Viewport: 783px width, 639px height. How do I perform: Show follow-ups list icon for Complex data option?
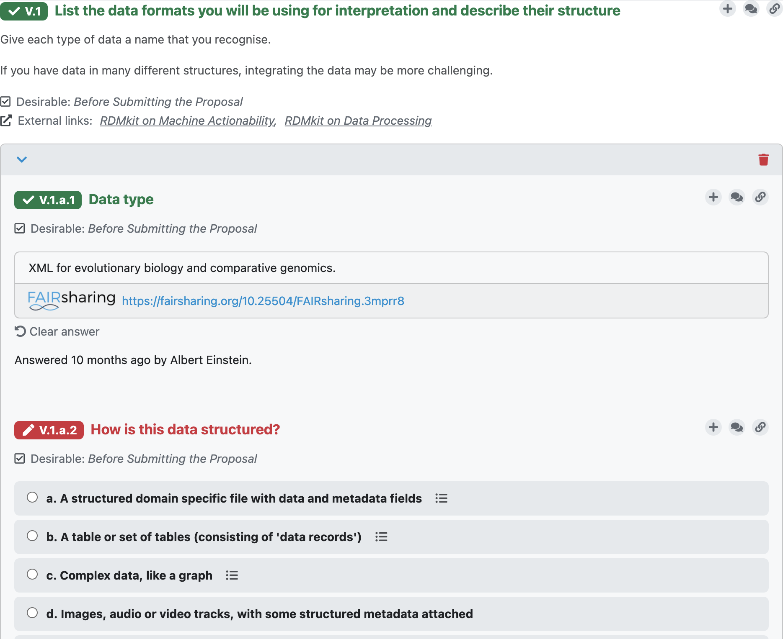[232, 575]
